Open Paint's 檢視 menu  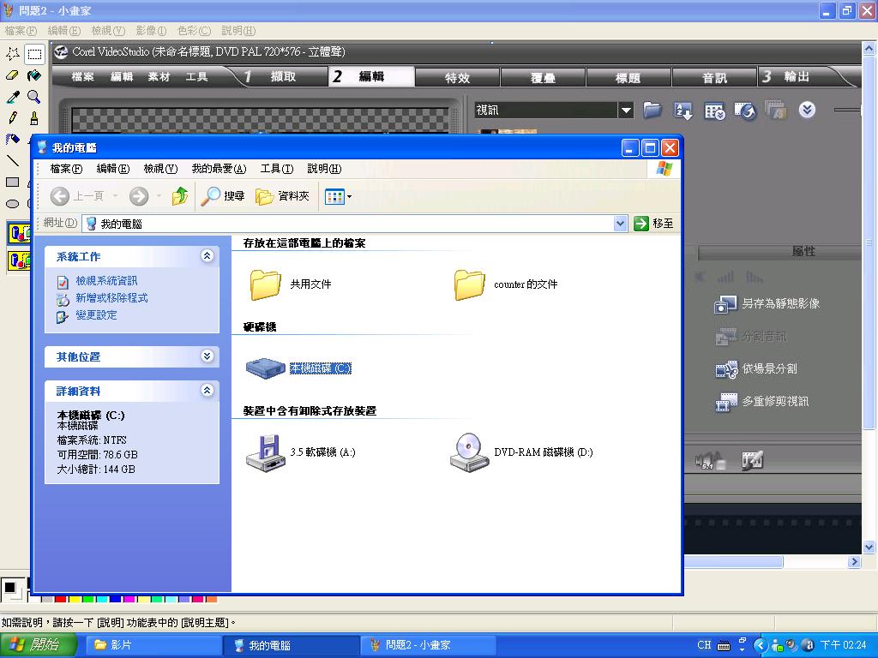(x=108, y=31)
